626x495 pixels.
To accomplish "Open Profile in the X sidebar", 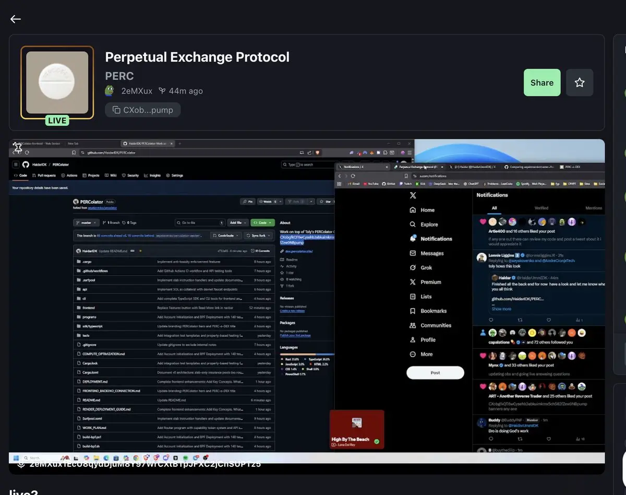I will tap(422, 340).
